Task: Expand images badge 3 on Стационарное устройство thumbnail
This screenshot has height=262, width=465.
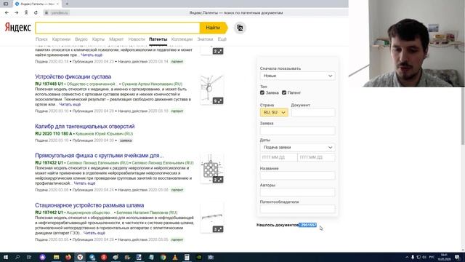Action: tap(218, 229)
